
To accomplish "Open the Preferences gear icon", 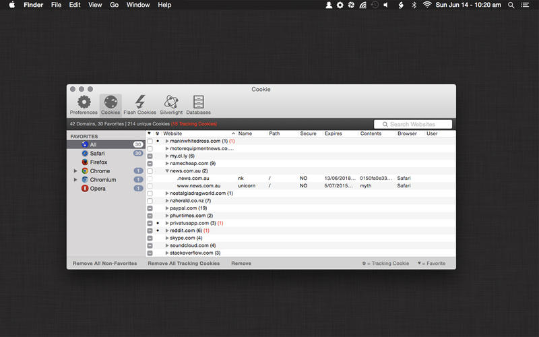I will [84, 104].
